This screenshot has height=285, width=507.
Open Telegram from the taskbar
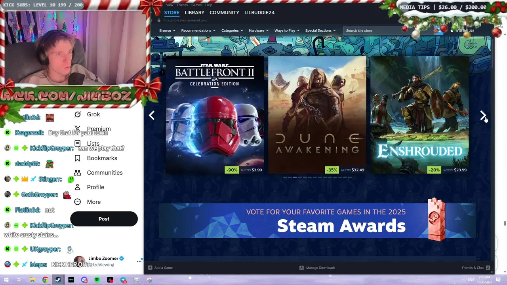(123, 280)
